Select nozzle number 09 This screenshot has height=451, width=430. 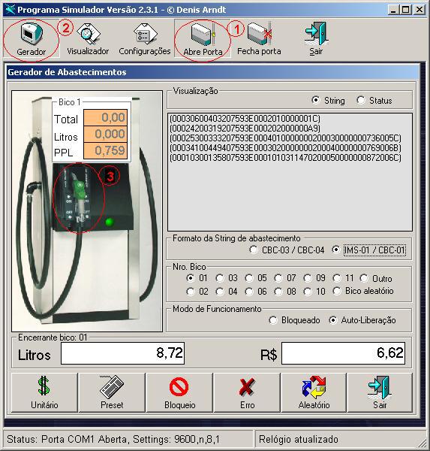tap(314, 278)
